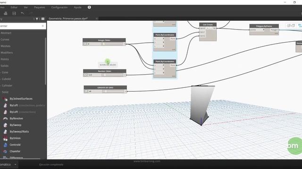Viewport: 302px width, 169px height.
Task: Click Polygon.ByPoints points input port
Action: click(x=257, y=30)
